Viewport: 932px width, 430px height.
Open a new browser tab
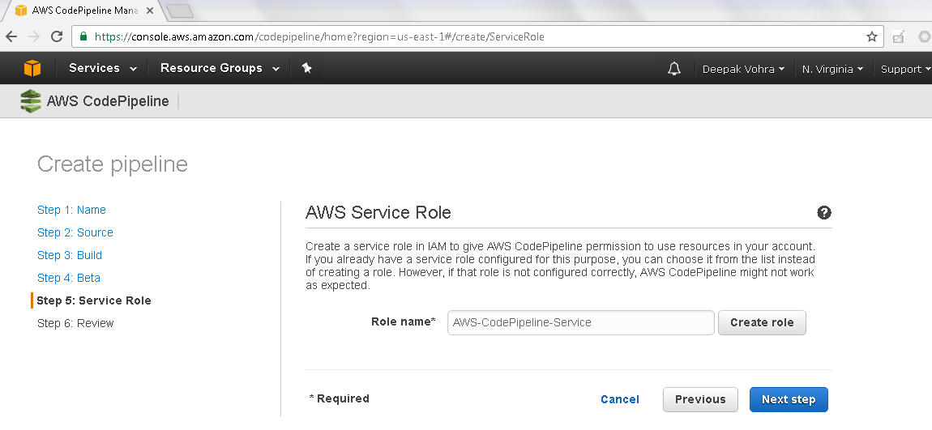click(x=178, y=11)
